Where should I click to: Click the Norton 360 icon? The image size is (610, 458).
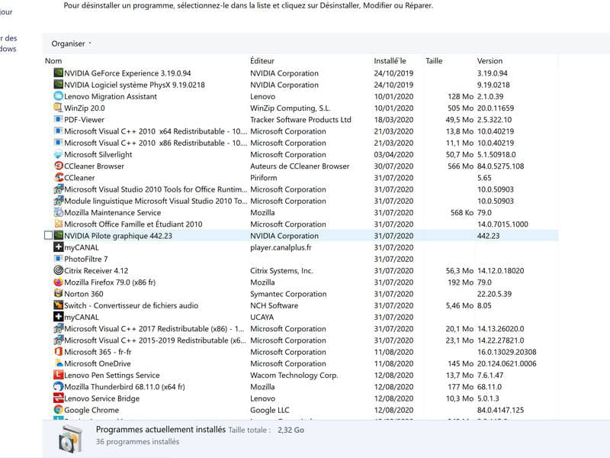pos(59,294)
